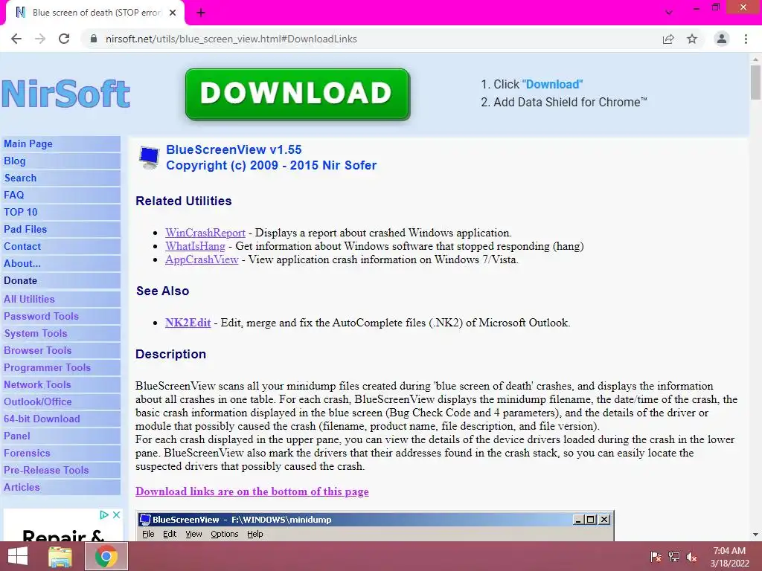Reload the current page
This screenshot has height=571, width=762.
pyautogui.click(x=64, y=39)
